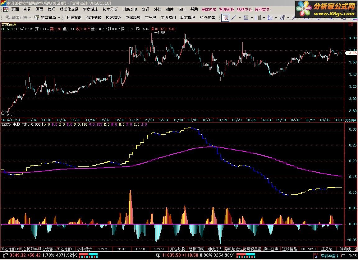Expand the vertical lines tool dropdown arrow
This screenshot has height=260, width=358.
(264, 18)
